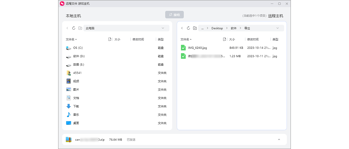
Task: Collapse the transfer list with chevron
Action: [279, 140]
